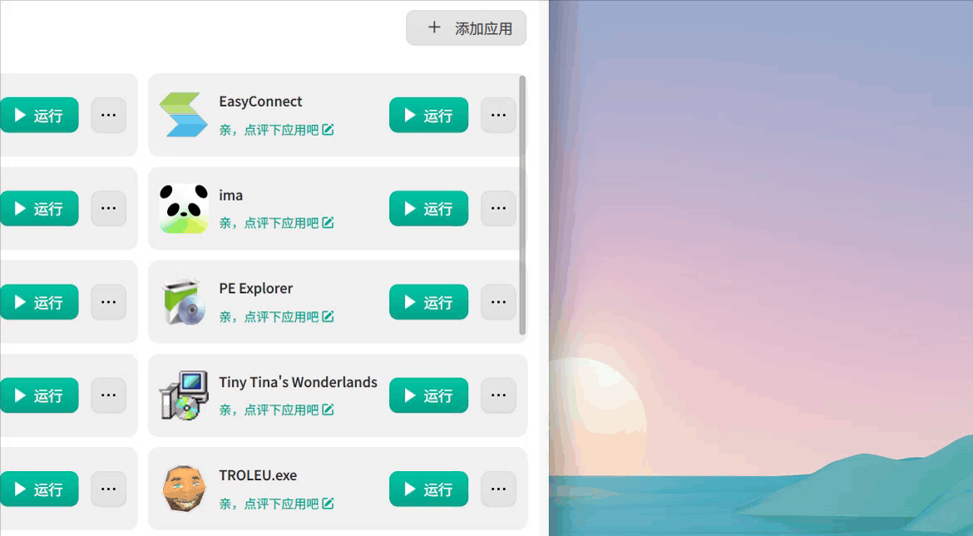Click the TROLEU.exe face icon
The image size is (973, 536).
pos(184,489)
